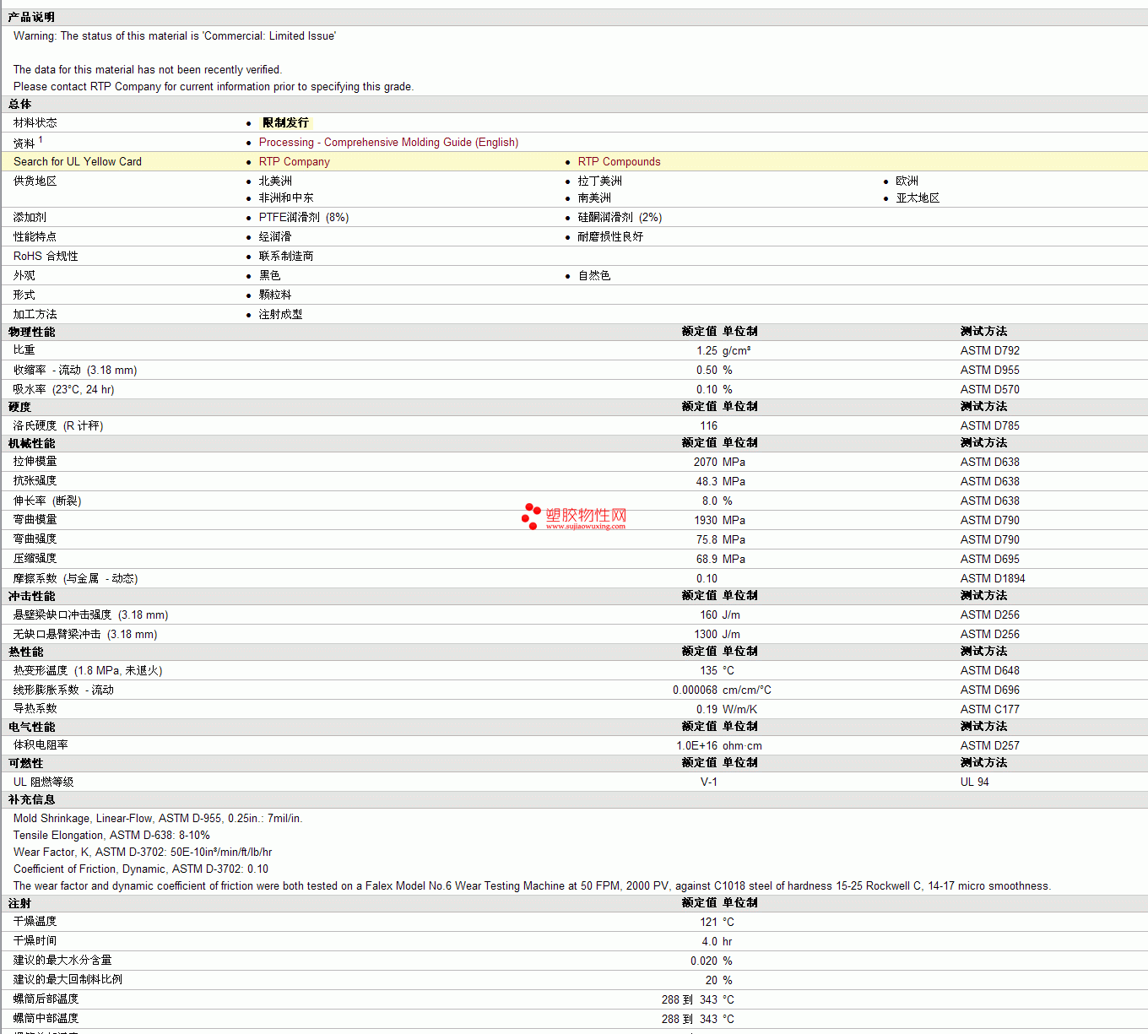Select the 颗粒料 form entry
This screenshot has width=1148, height=1034.
pos(275,295)
